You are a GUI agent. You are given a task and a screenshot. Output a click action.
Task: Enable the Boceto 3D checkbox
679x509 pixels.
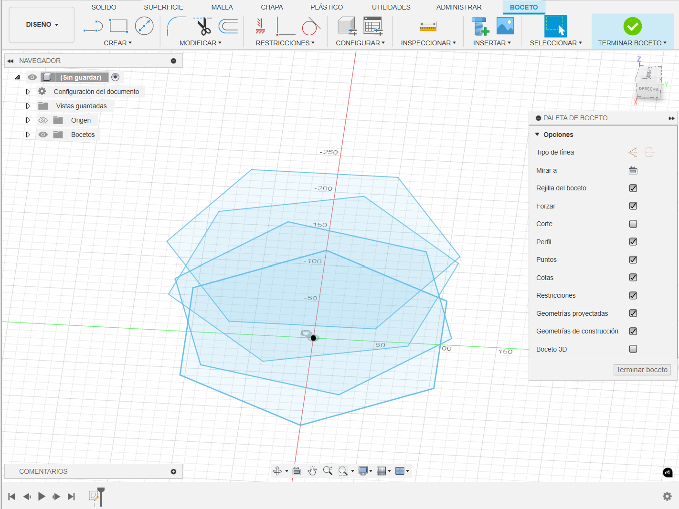pos(633,349)
